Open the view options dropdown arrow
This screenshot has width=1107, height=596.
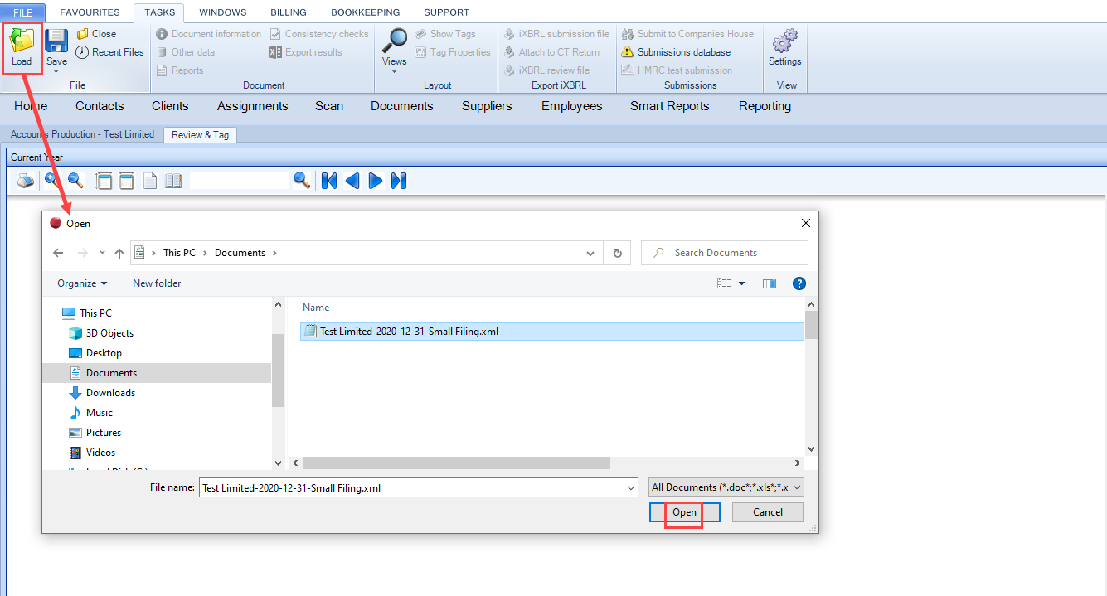[x=741, y=283]
